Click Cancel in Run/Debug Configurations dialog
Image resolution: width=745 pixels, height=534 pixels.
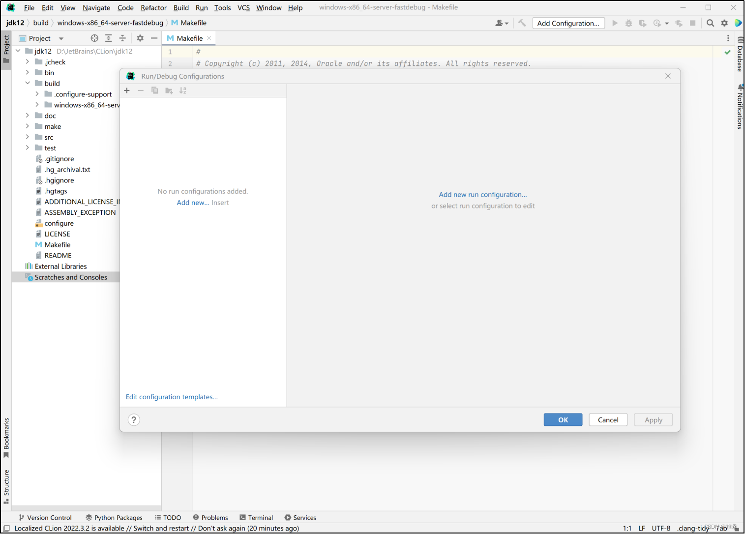tap(608, 420)
